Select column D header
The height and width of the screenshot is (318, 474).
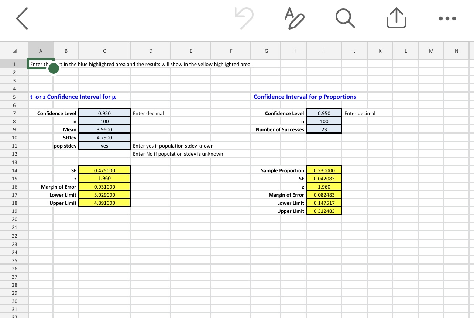tap(151, 51)
